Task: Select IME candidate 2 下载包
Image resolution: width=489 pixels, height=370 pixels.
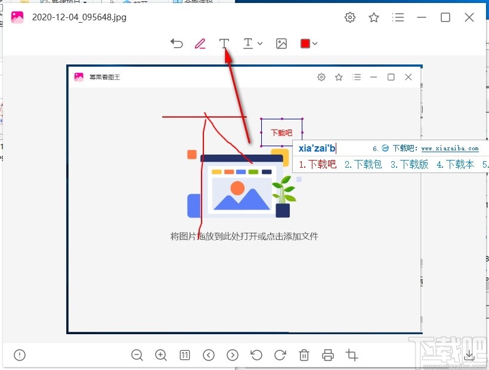Action: (363, 164)
